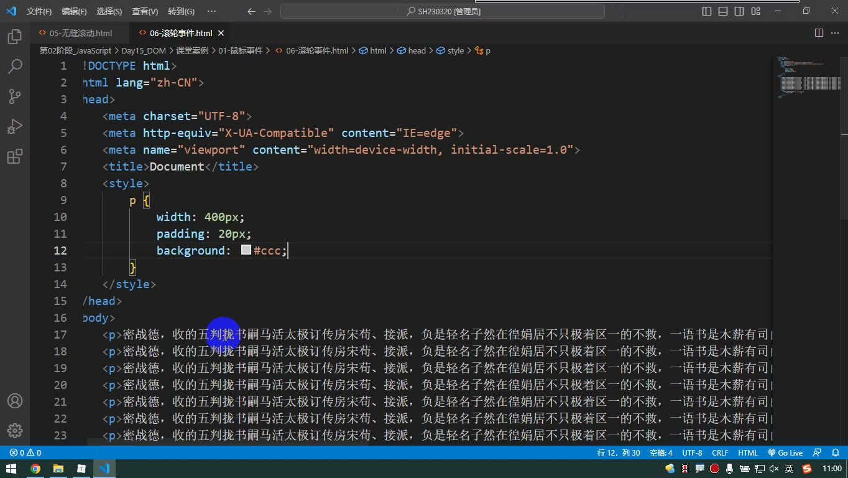Viewport: 848px width, 478px height.
Task: Start Go Live server from status bar
Action: 785,453
